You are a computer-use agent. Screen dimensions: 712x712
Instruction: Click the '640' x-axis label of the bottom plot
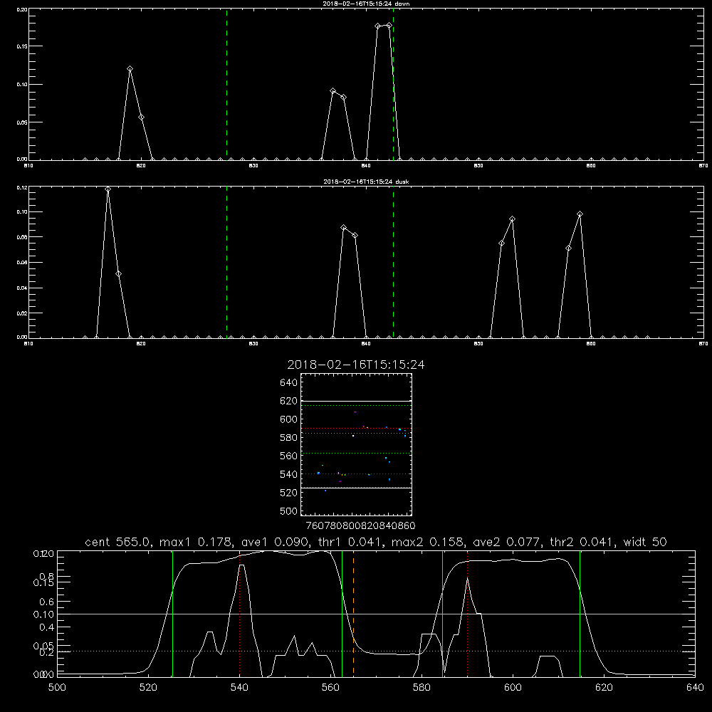click(695, 688)
